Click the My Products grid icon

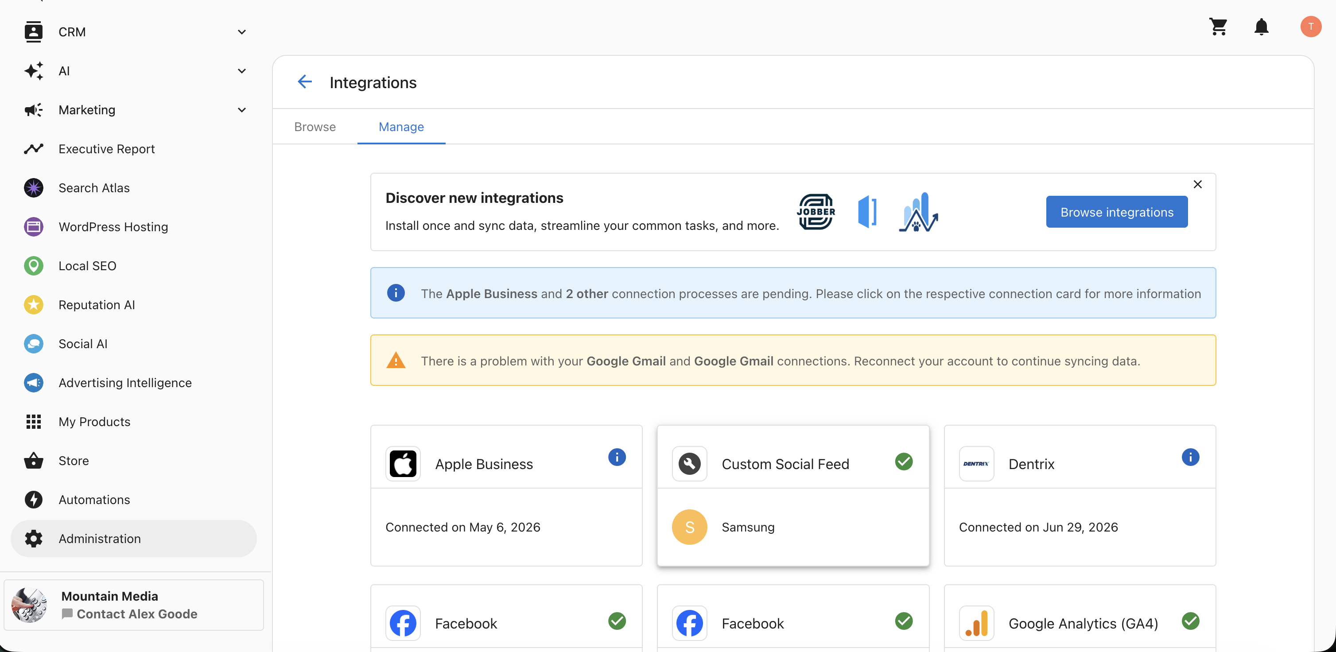coord(34,422)
